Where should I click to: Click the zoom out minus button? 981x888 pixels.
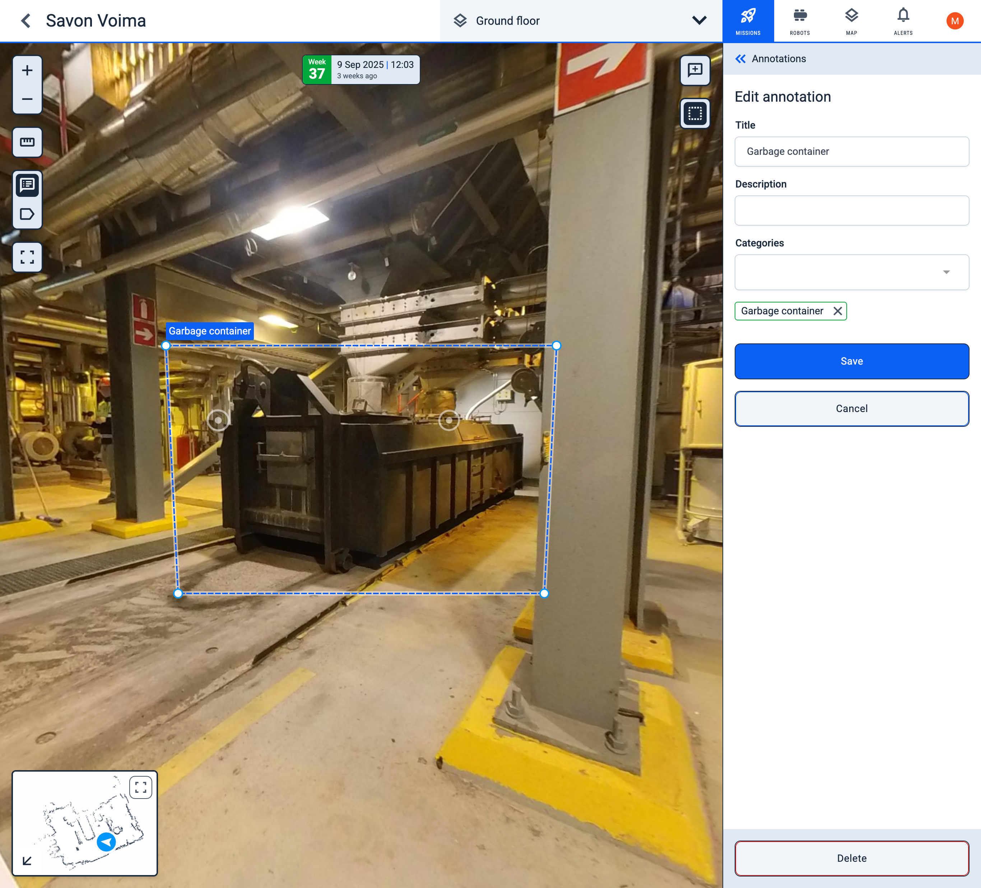click(x=27, y=99)
